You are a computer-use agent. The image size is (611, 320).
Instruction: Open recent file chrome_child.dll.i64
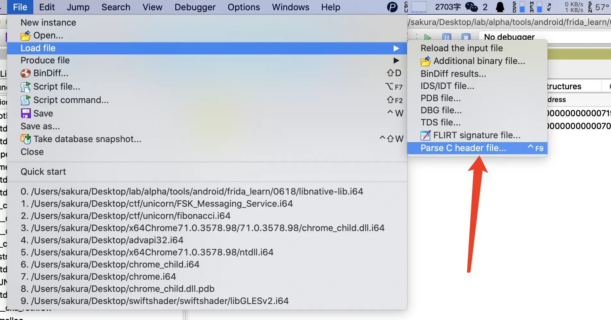[207, 228]
